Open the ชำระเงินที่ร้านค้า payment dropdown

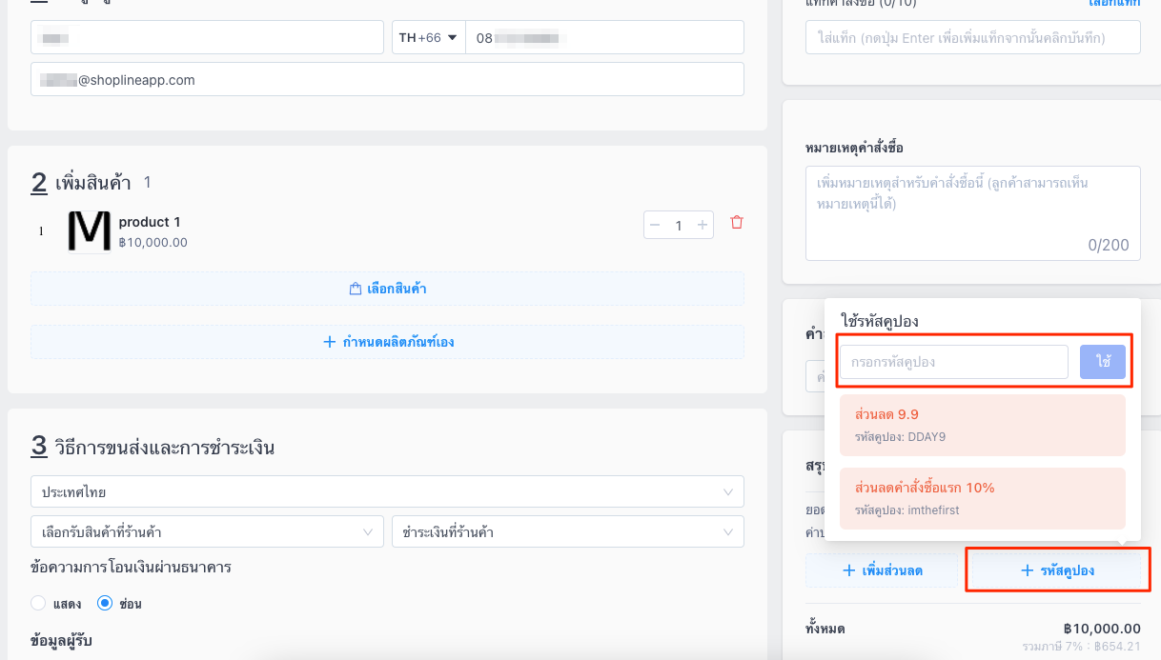click(567, 532)
